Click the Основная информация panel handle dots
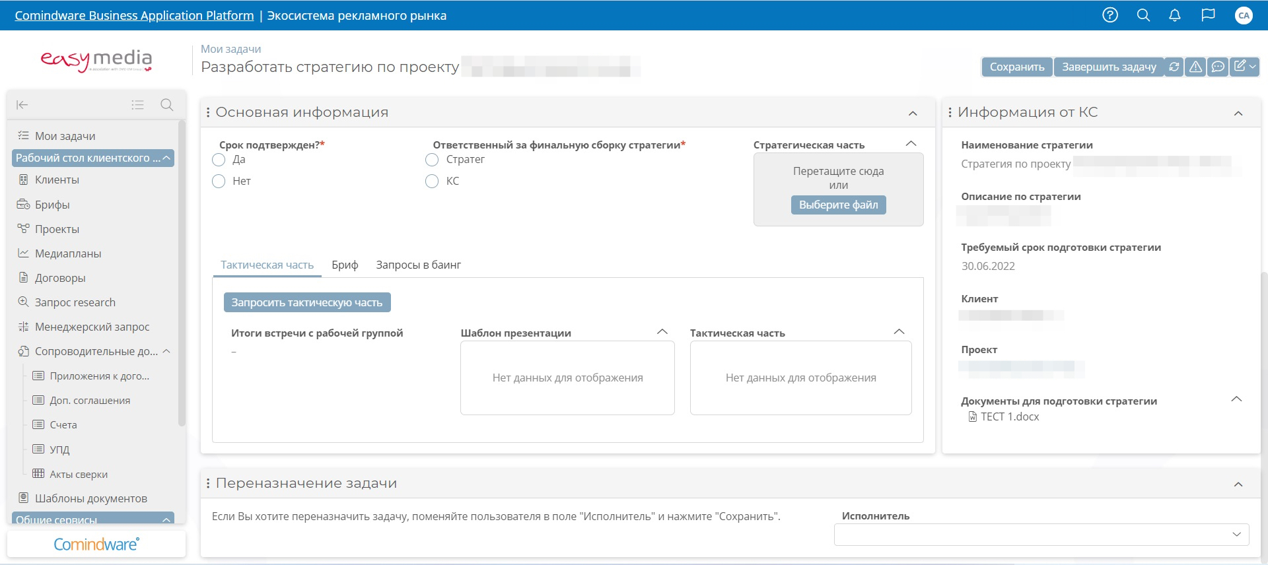This screenshot has height=565, width=1268. coord(208,112)
